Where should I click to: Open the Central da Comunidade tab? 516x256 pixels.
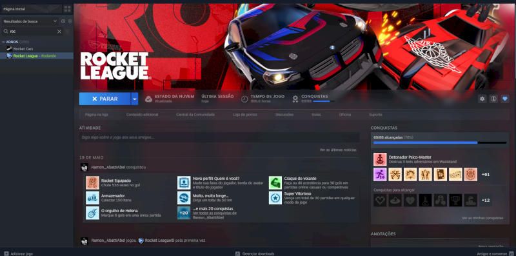[x=195, y=115]
